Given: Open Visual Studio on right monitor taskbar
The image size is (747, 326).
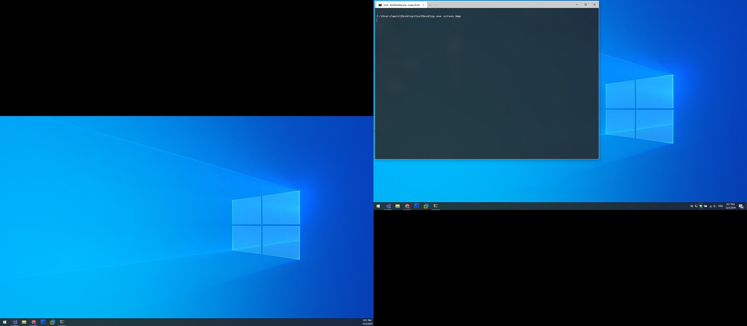Looking at the screenshot, I should [x=388, y=206].
